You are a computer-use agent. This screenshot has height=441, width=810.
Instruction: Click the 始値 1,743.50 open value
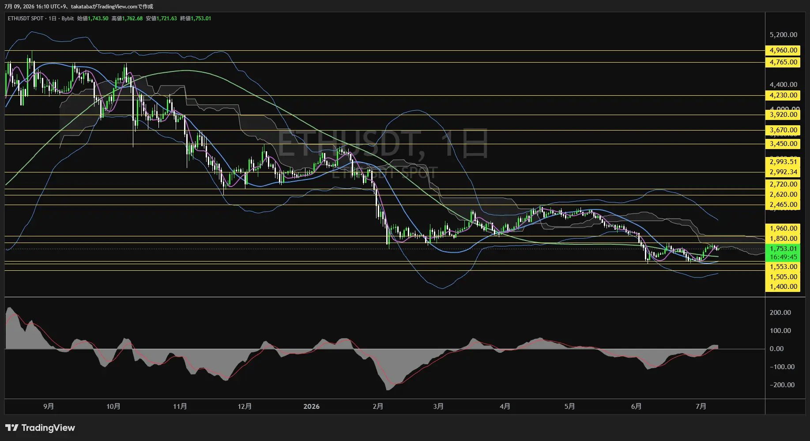(x=93, y=19)
